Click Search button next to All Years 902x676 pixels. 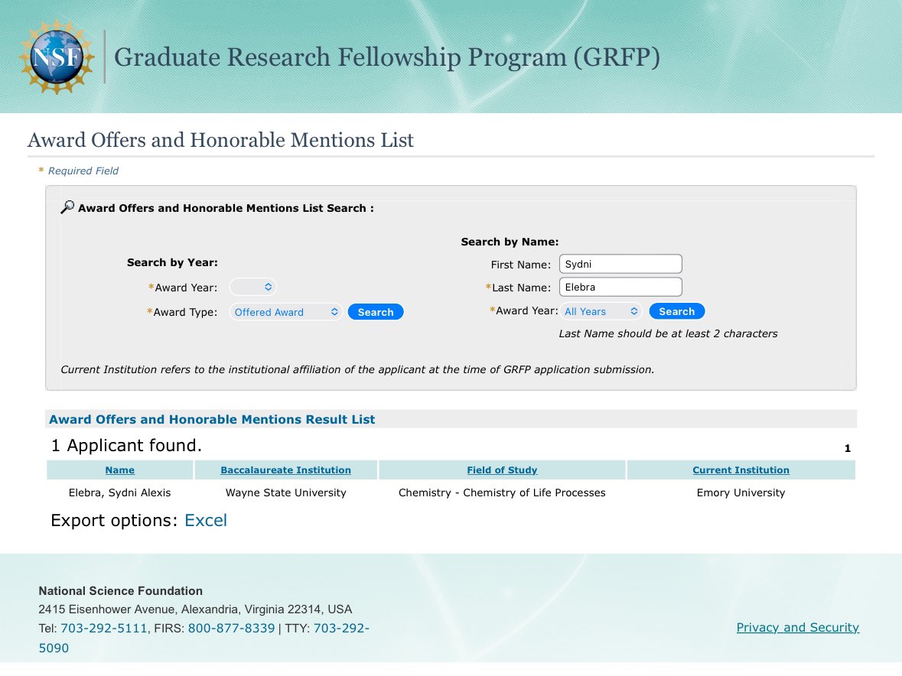[676, 311]
